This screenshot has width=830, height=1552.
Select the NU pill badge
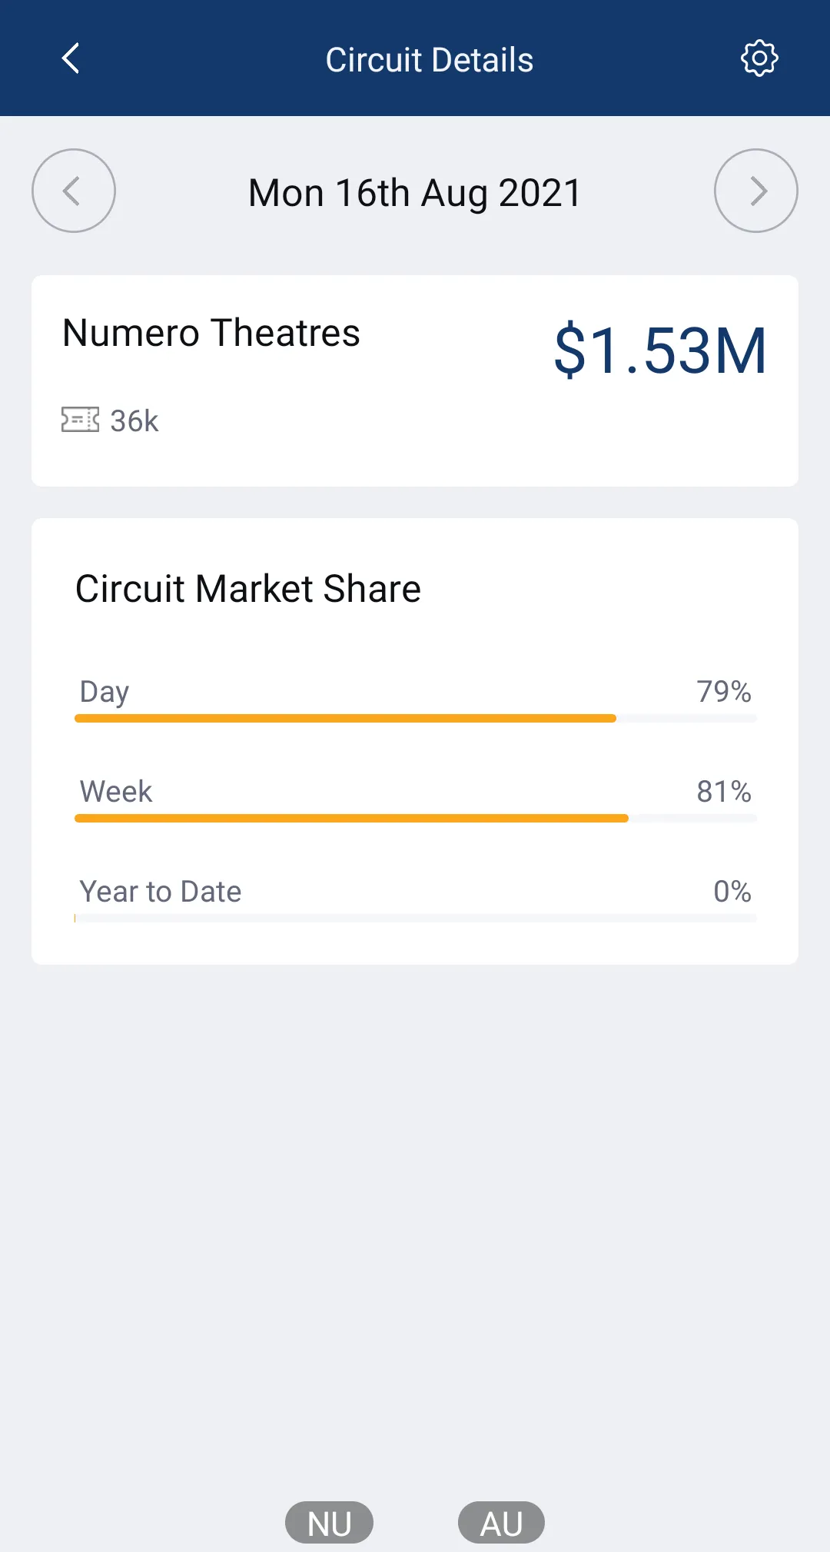coord(329,1523)
